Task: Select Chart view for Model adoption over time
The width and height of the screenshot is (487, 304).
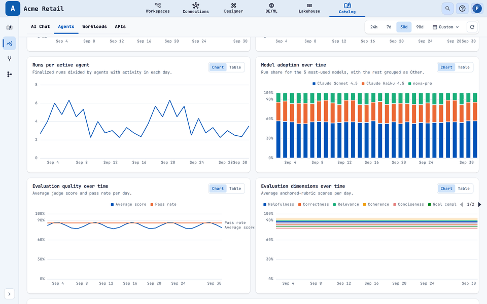Action: [446, 67]
